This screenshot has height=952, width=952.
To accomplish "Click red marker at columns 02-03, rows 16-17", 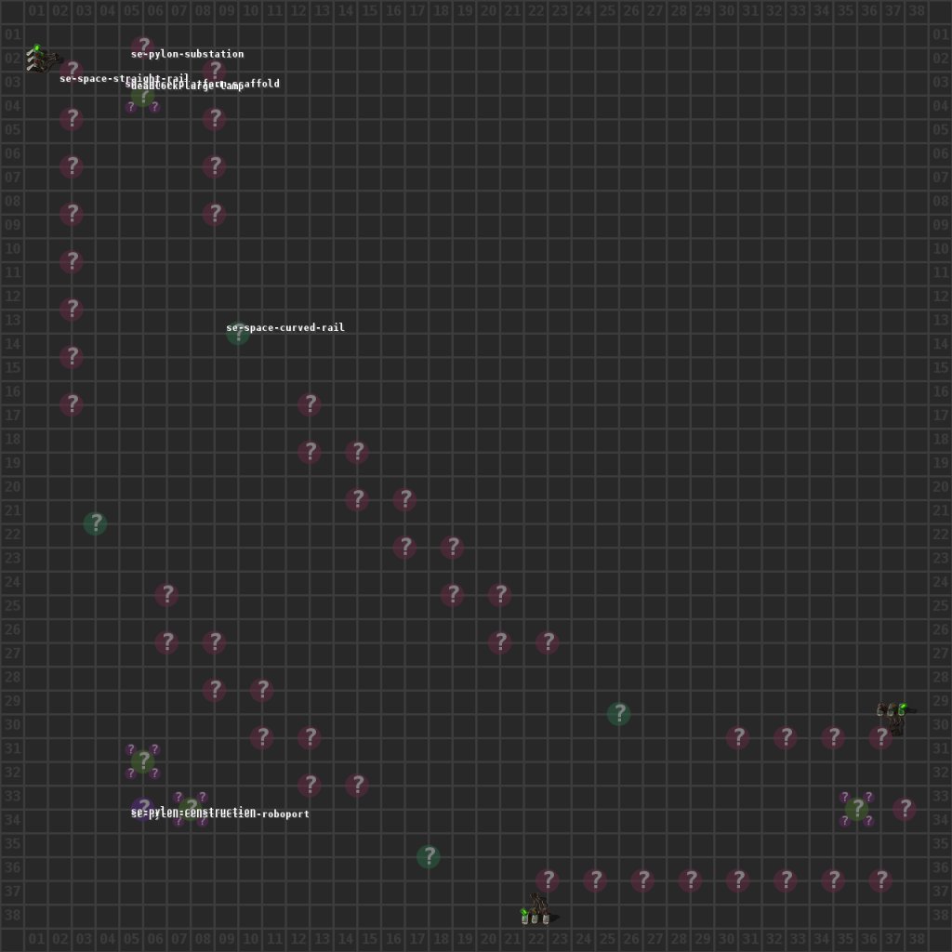I will point(72,404).
